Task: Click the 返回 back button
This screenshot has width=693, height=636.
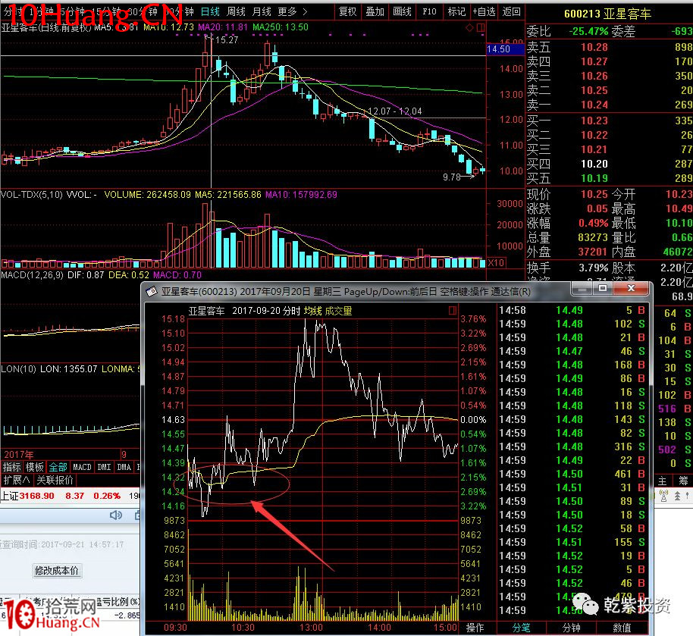Action: pos(511,11)
